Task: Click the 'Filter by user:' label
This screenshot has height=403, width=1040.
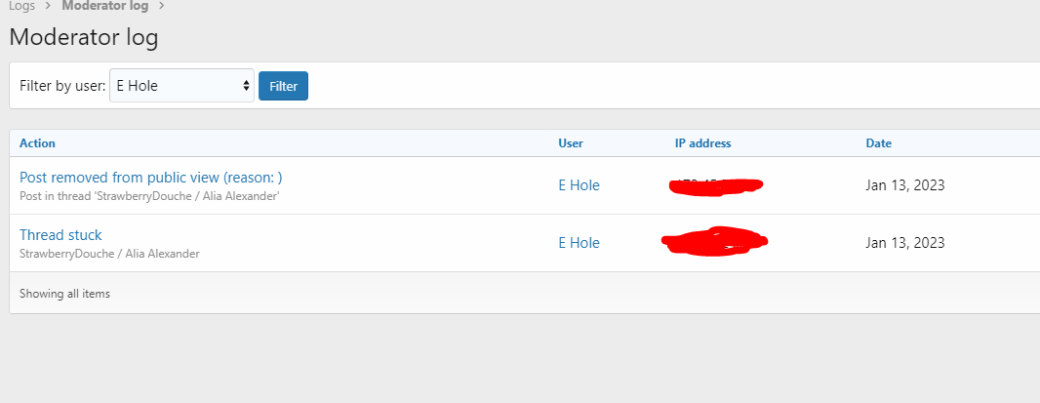Action: click(62, 86)
